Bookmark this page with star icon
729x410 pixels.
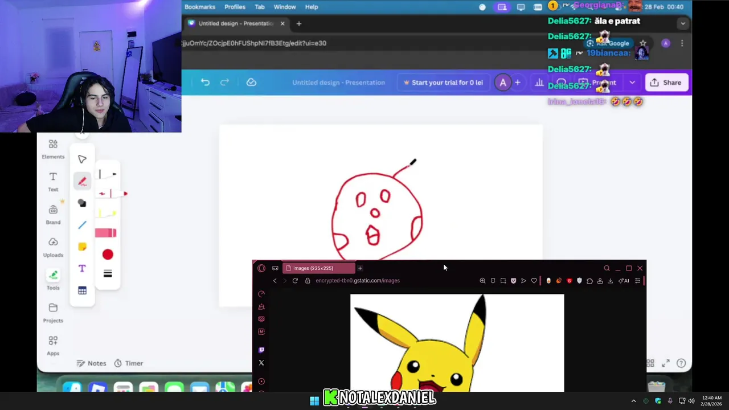[643, 43]
